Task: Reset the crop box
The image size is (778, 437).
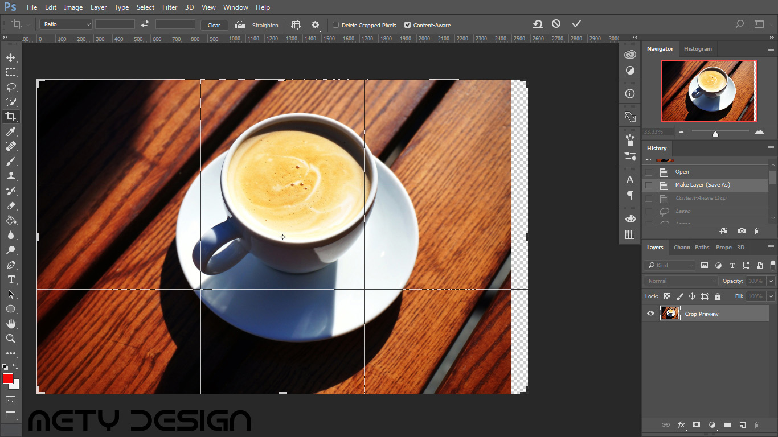Action: (538, 24)
